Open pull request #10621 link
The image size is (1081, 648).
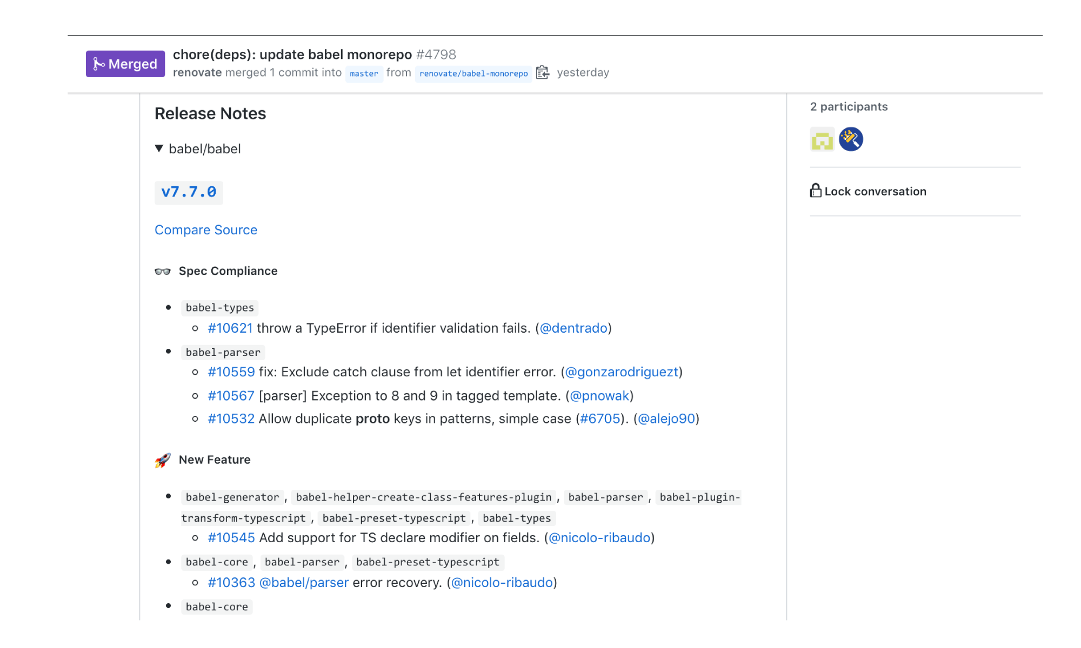pyautogui.click(x=230, y=328)
